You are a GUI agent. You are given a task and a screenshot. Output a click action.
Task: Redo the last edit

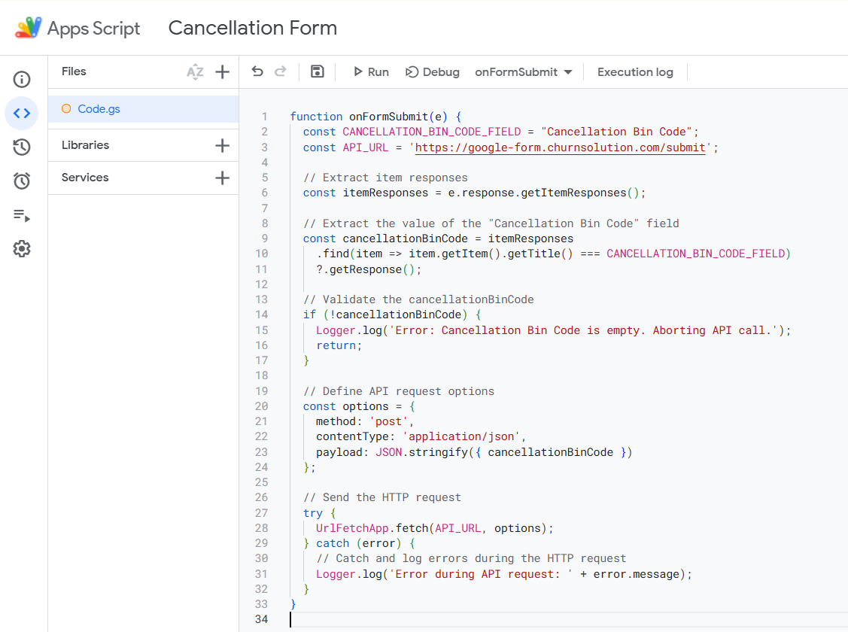point(280,71)
